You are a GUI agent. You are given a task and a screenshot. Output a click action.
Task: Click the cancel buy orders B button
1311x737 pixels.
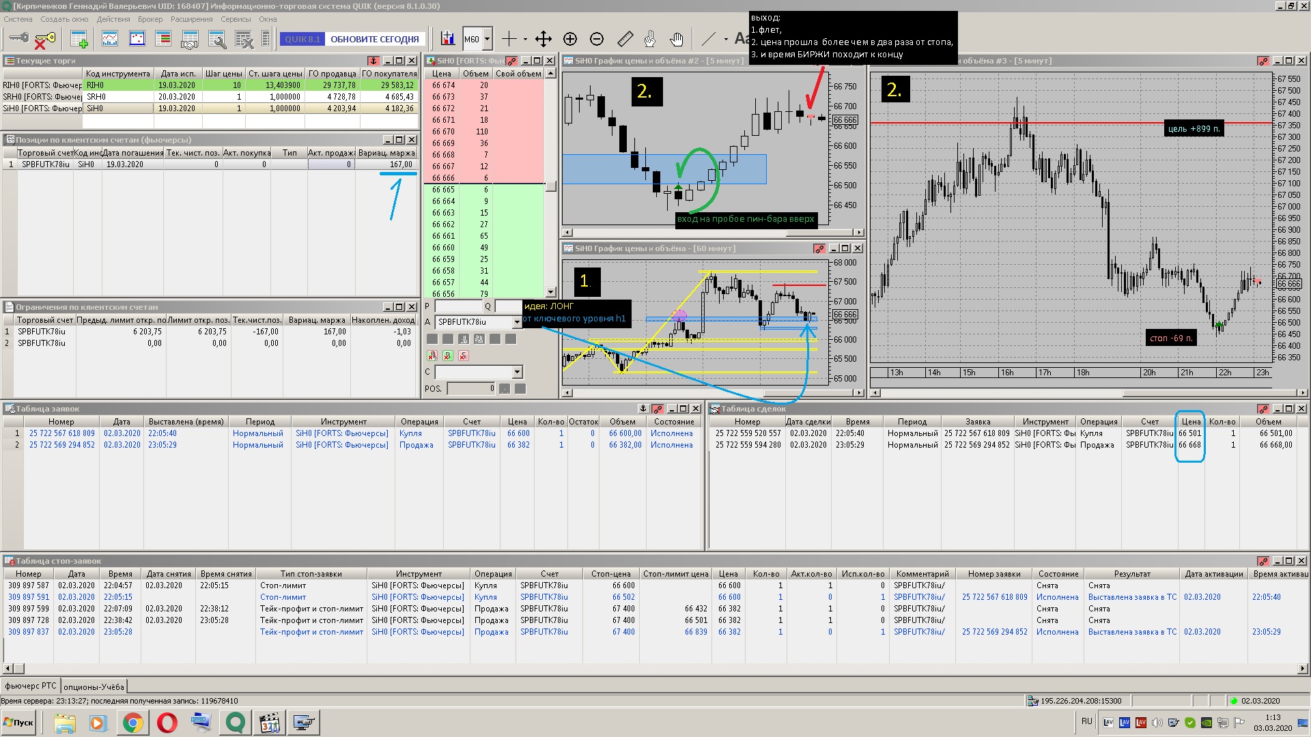pos(448,356)
